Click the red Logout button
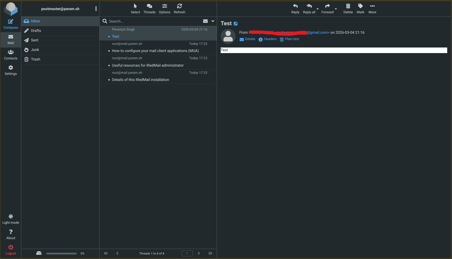This screenshot has width=452, height=259. coord(11,250)
